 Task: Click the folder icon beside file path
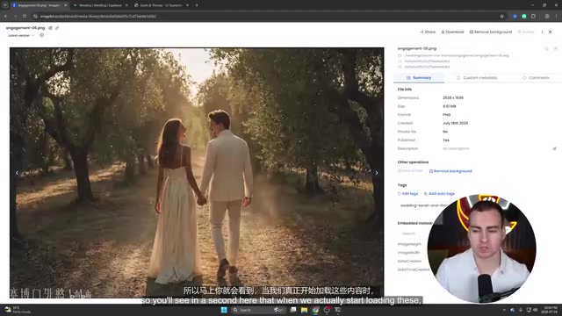click(x=400, y=55)
